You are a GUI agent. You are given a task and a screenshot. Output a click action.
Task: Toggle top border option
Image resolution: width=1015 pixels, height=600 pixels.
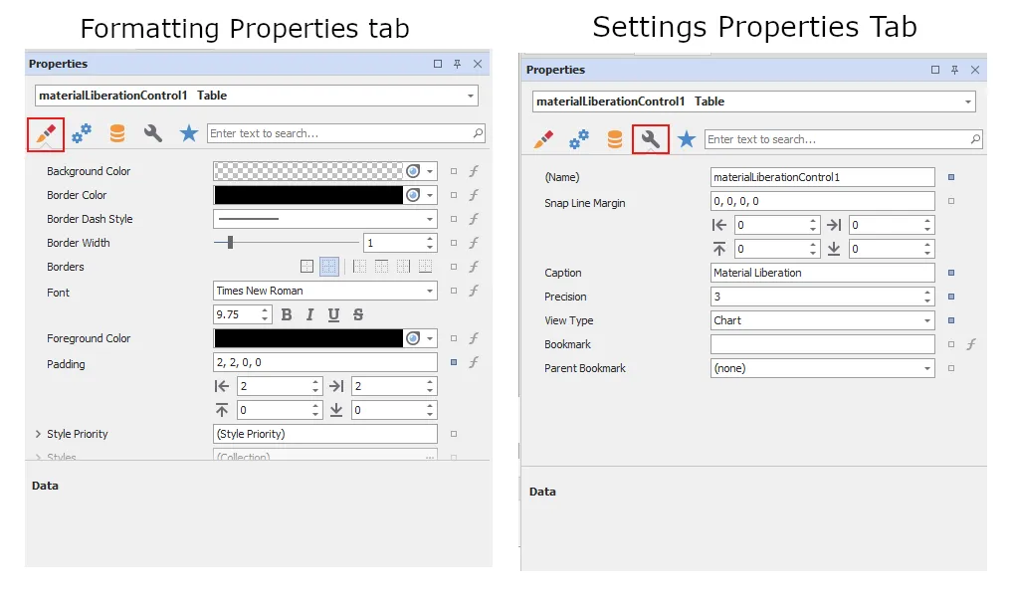pyautogui.click(x=382, y=267)
